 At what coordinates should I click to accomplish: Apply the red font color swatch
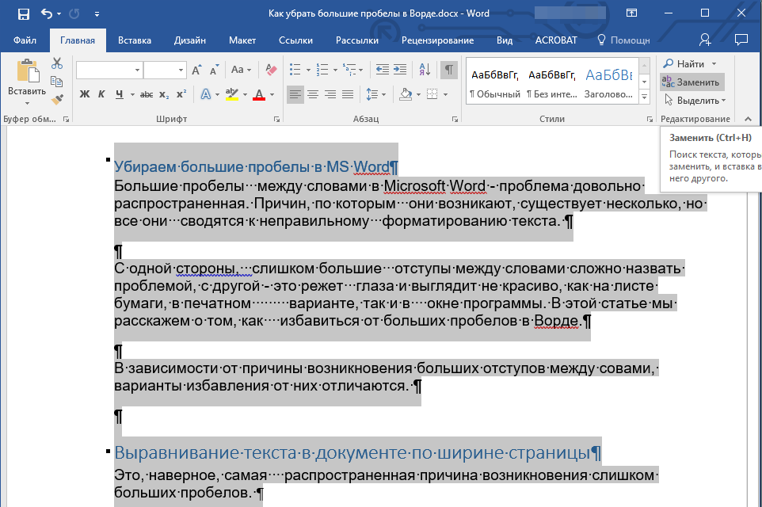click(258, 95)
